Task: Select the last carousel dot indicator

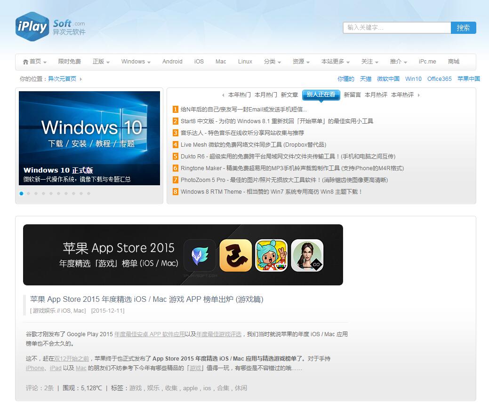Action: [88, 193]
